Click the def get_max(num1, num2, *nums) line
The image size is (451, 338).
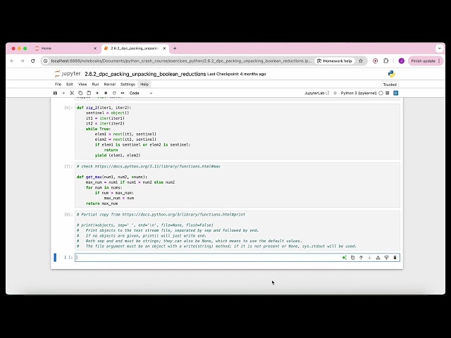tap(112, 177)
